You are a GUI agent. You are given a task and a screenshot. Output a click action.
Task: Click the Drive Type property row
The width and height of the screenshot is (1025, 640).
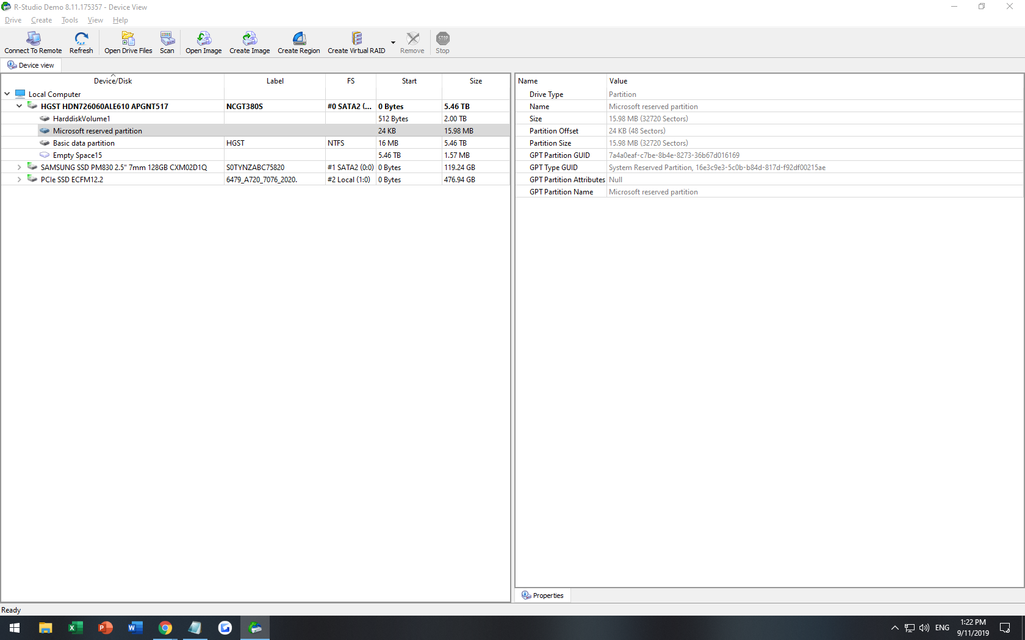(x=769, y=94)
